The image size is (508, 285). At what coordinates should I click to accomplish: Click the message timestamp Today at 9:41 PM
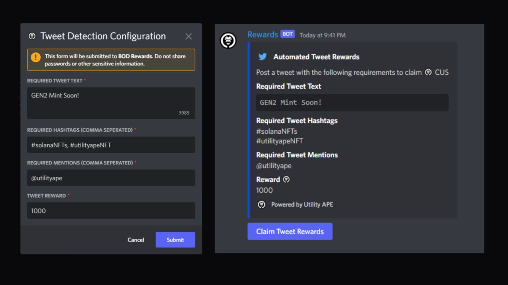point(322,35)
